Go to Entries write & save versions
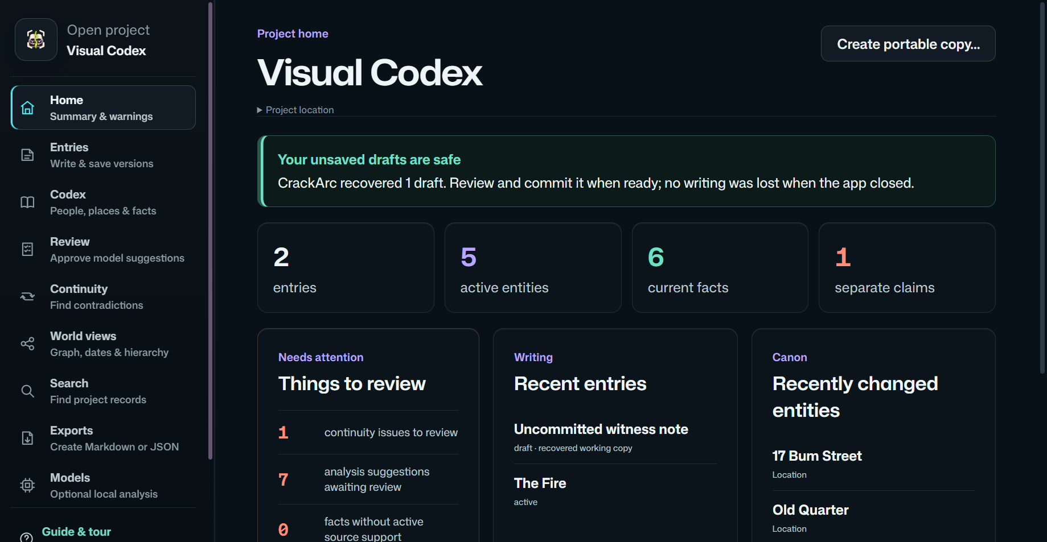This screenshot has width=1047, height=542. [103, 155]
